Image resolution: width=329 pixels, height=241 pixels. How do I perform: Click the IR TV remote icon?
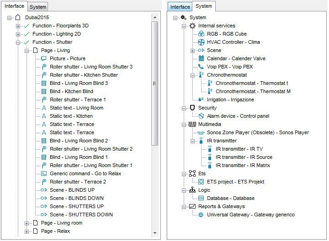tap(210, 149)
